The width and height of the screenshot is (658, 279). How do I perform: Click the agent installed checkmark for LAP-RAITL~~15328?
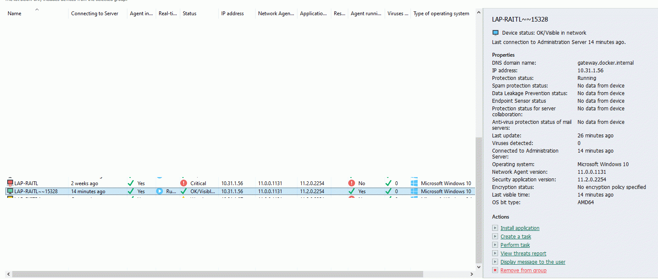coord(131,191)
